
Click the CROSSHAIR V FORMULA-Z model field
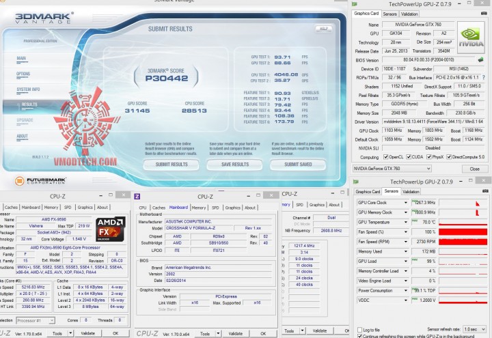(x=200, y=228)
